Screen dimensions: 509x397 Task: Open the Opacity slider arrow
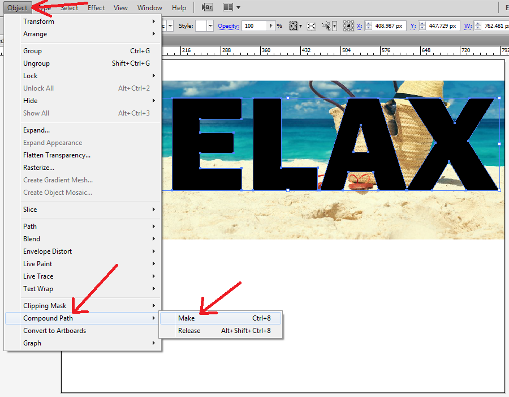click(x=271, y=25)
